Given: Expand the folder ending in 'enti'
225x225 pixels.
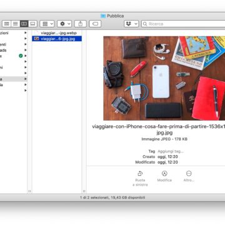Looking at the screenshot, I should point(26,44).
